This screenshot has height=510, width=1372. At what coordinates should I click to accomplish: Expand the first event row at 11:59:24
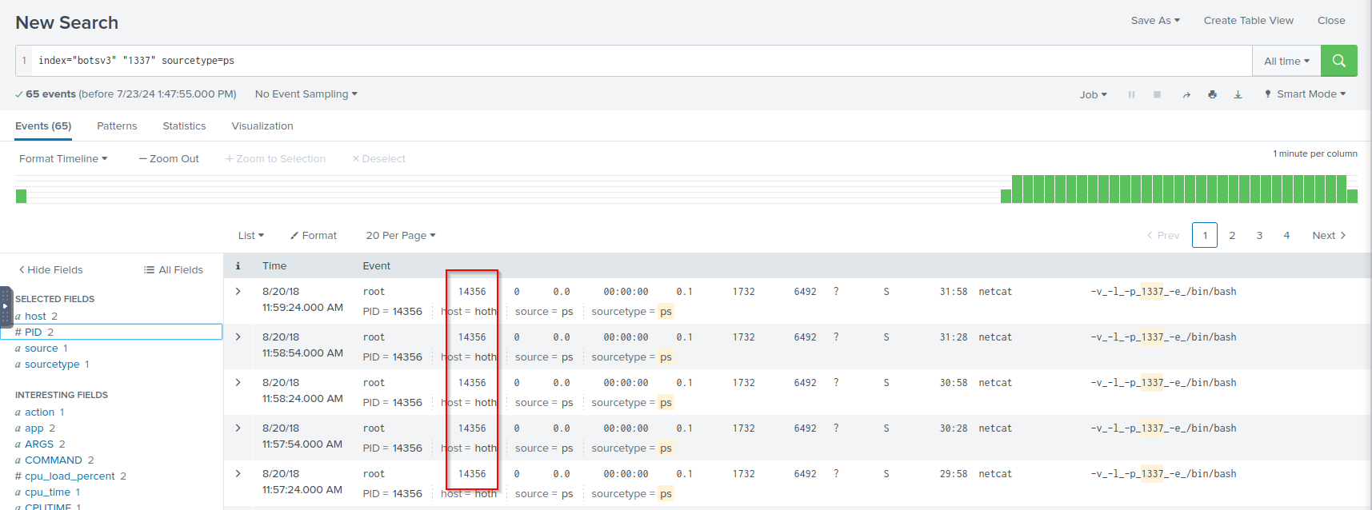[238, 292]
